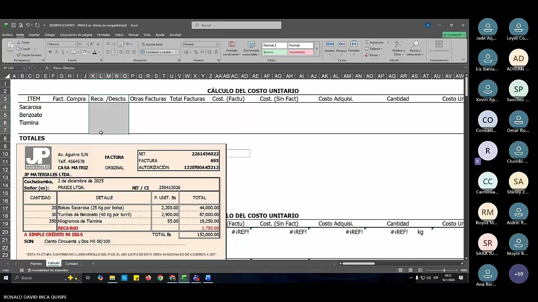Toggle top vertical alignment
The width and height of the screenshot is (538, 302).
coord(108,44)
